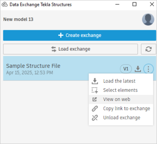157x144 pixels.
Task: Choose Select elements in the menu
Action: tap(121, 90)
